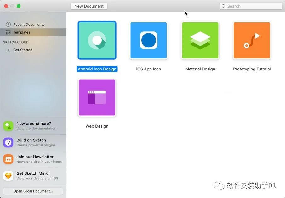Select the Templates sidebar item

click(x=33, y=32)
